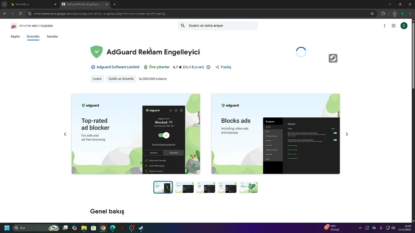Open OBS Studio from the taskbar
The image size is (415, 233).
(132, 228)
